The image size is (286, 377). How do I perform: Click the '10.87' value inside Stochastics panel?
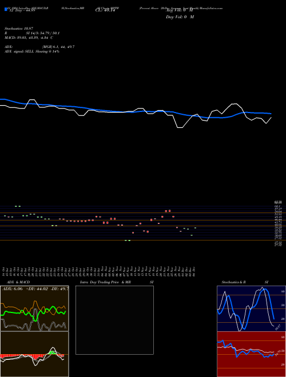(x=278, y=327)
